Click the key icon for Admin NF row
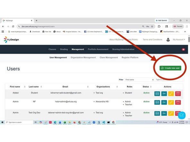This screenshot has width=190, height=142. click(164, 102)
